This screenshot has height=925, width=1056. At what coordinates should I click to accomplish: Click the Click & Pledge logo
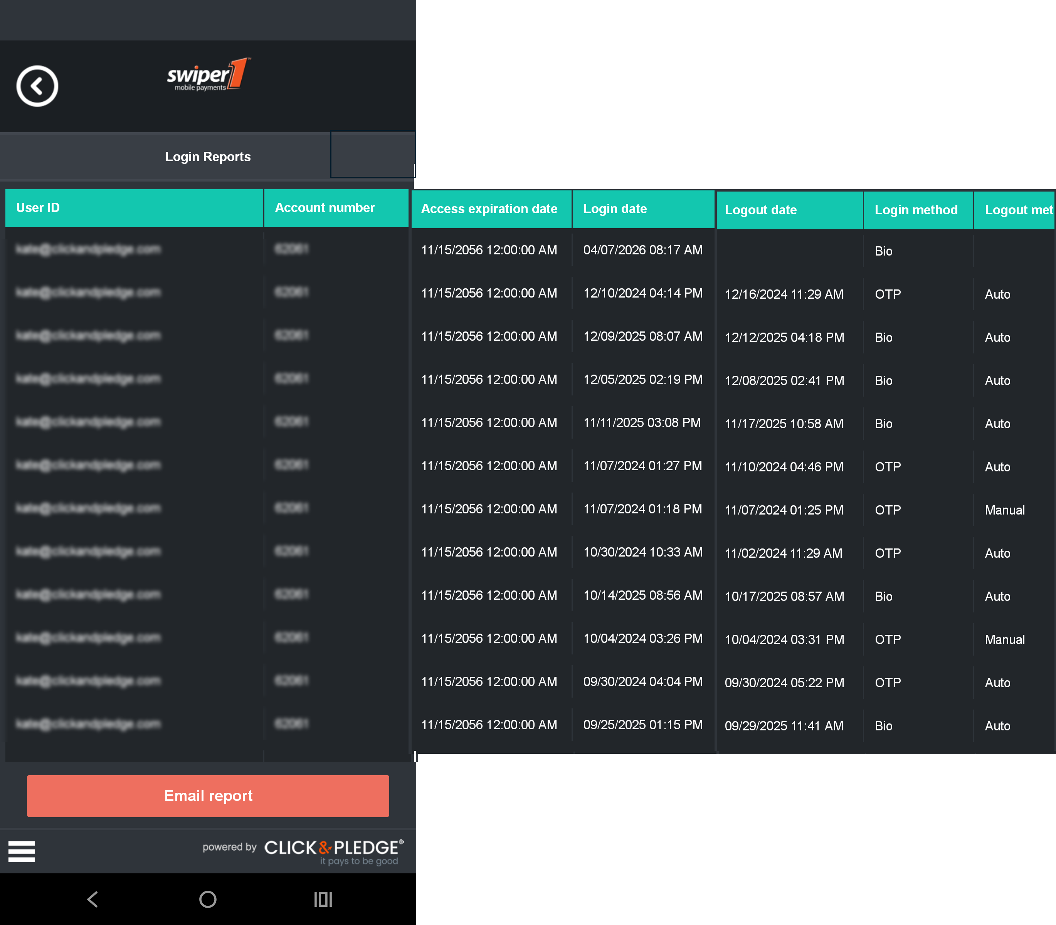pyautogui.click(x=333, y=852)
